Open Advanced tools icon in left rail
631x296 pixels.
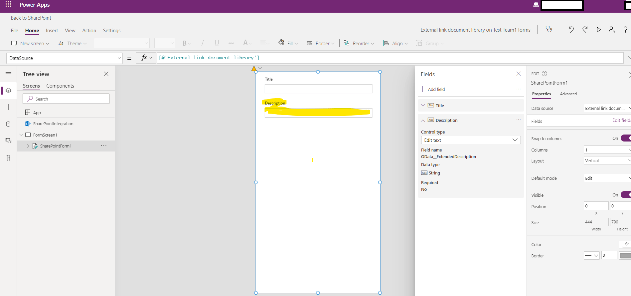click(x=8, y=157)
